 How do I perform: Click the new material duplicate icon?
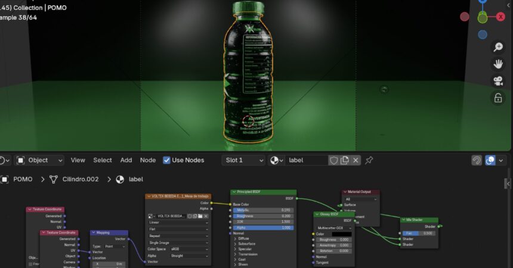point(345,160)
